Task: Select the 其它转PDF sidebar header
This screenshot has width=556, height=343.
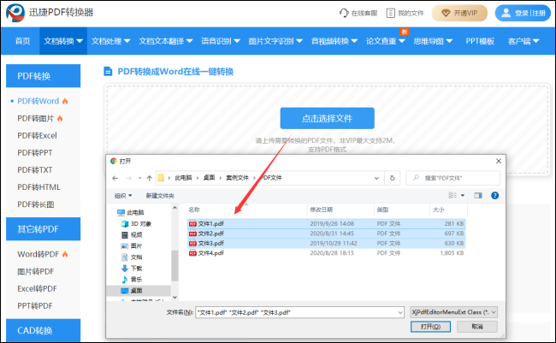Action: pos(44,229)
